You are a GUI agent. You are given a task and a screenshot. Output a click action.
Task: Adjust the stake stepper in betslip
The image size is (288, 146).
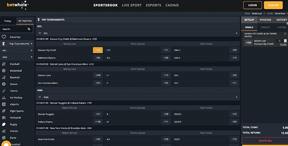pos(285,41)
